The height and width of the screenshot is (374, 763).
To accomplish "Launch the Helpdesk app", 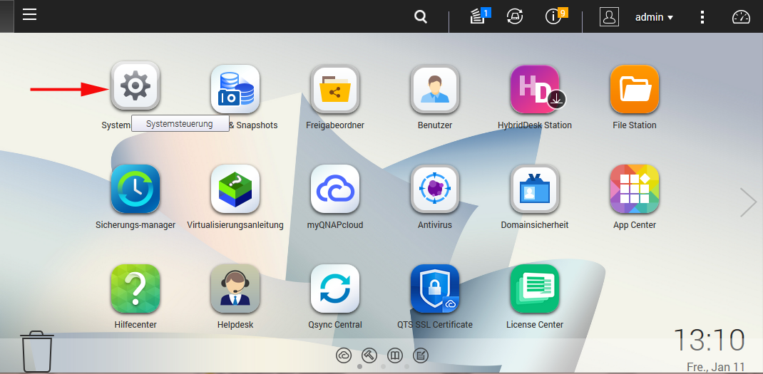I will pyautogui.click(x=235, y=289).
